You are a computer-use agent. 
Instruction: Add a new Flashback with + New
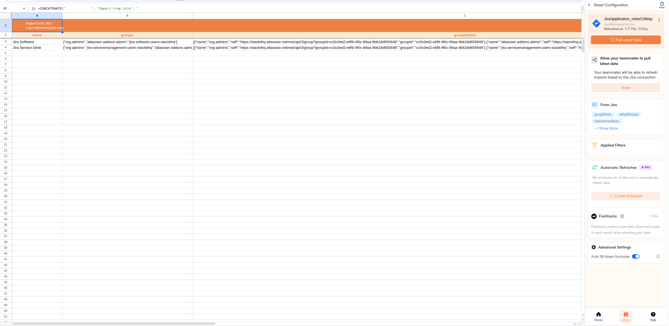[653, 216]
